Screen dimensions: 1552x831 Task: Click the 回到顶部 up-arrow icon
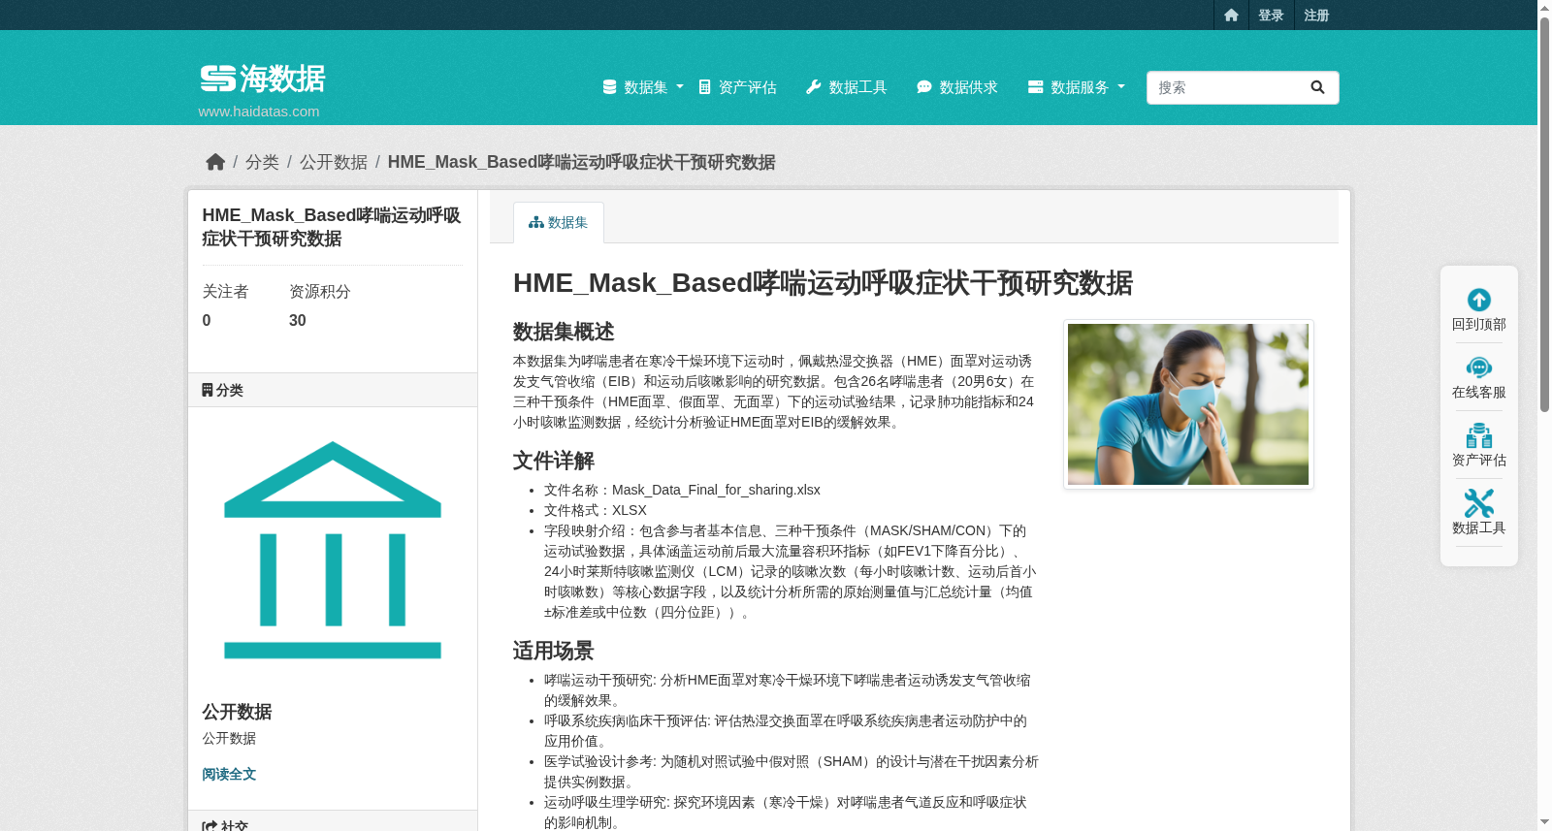(1479, 300)
